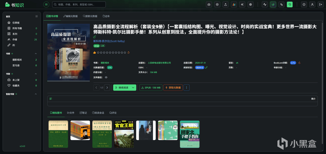The height and width of the screenshot is (154, 326).
Task: Click the green circled arrow icon in top bar
Action: (x=273, y=4)
